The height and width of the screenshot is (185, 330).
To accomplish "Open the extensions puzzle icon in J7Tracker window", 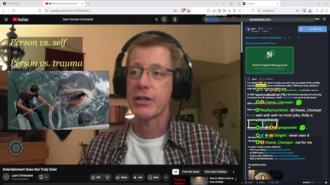I will (x=317, y=11).
